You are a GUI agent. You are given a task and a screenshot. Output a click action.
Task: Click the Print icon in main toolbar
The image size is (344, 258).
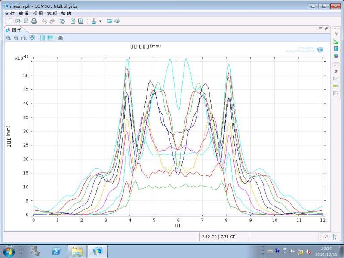[x=34, y=21]
